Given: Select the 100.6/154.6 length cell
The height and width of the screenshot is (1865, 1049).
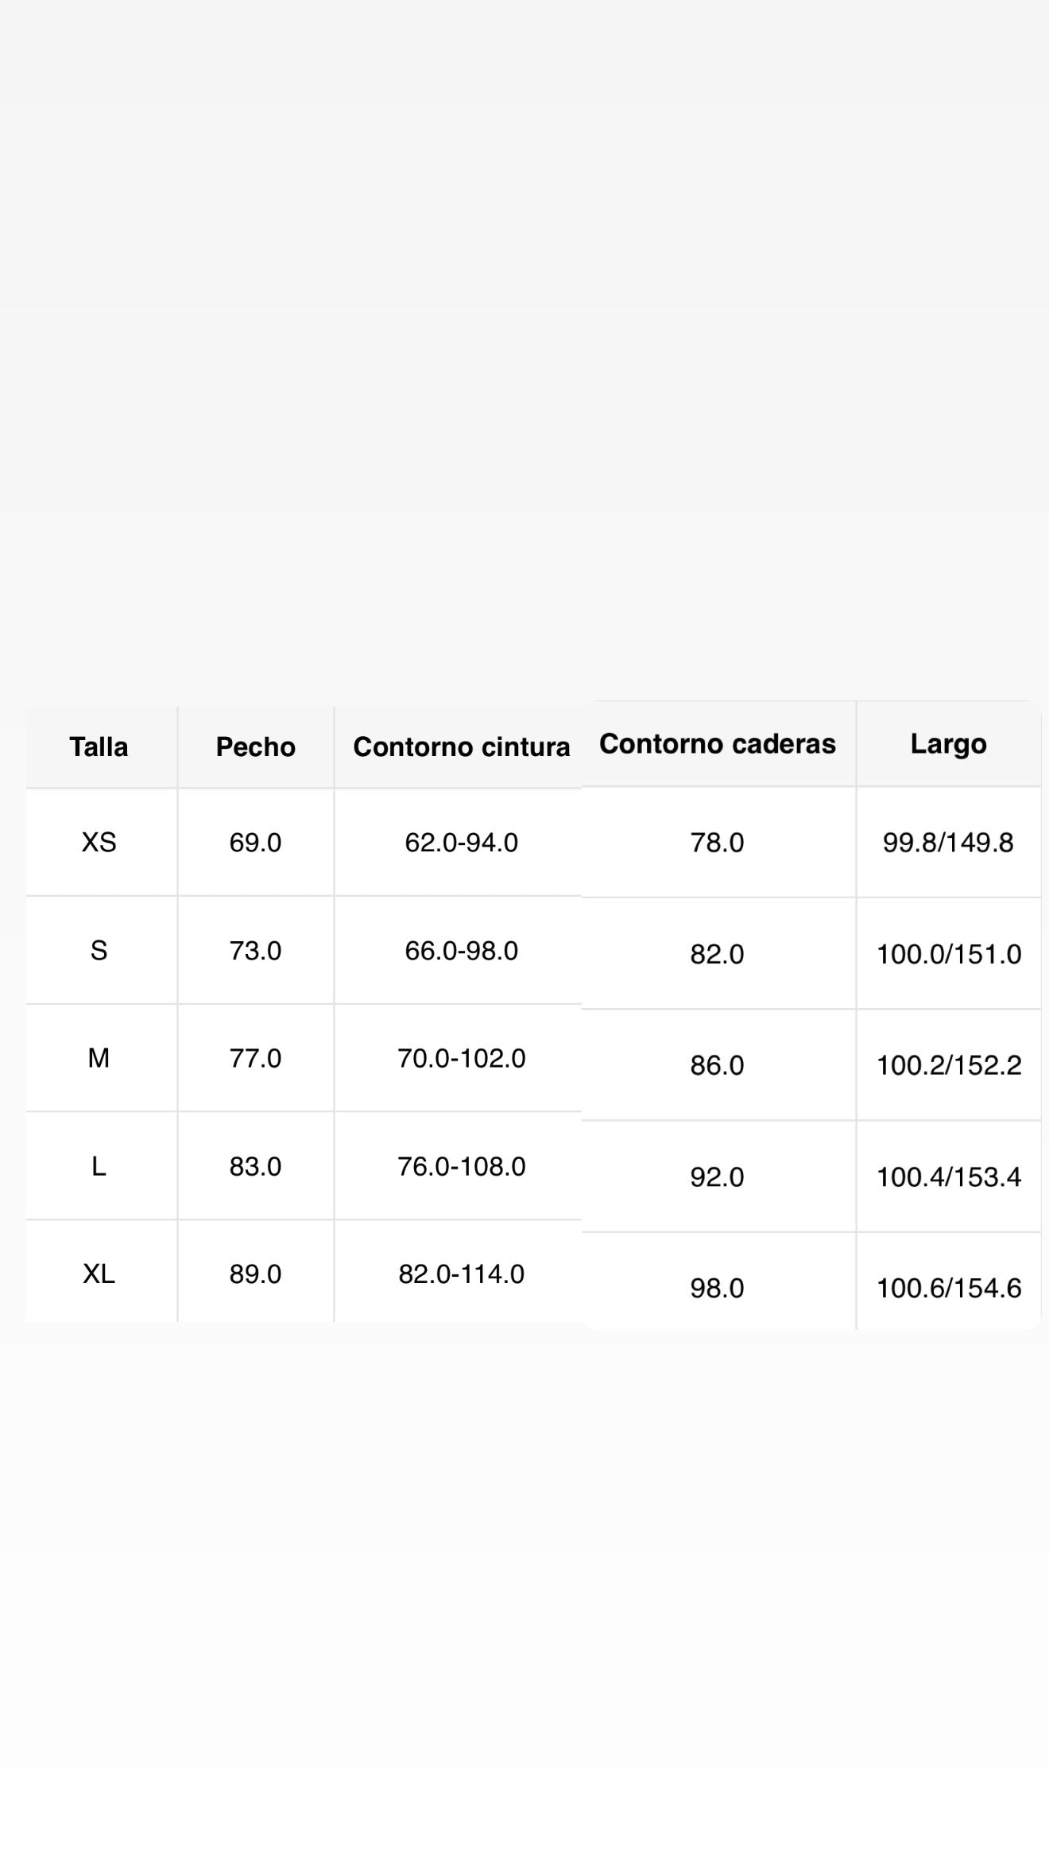Looking at the screenshot, I should [x=949, y=1289].
